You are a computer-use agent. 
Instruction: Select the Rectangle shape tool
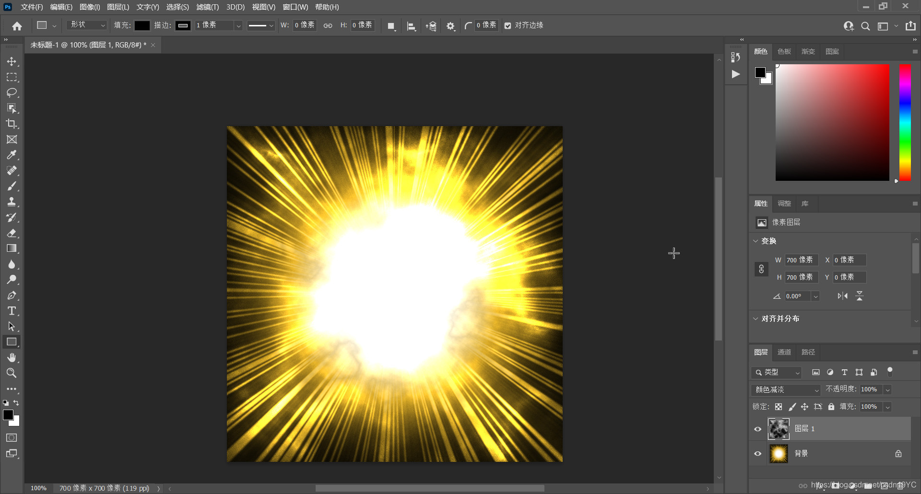click(x=12, y=342)
